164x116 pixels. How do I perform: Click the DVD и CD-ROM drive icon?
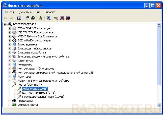(14, 28)
